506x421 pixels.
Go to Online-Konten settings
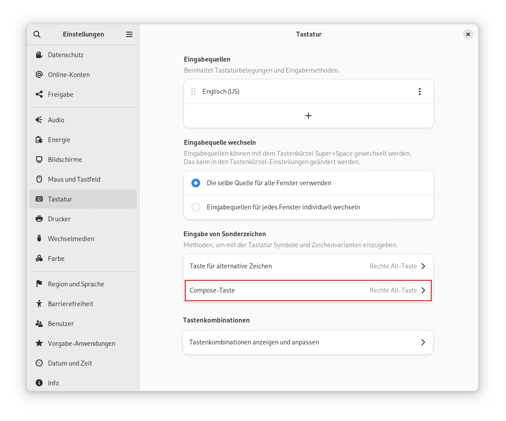click(x=83, y=74)
